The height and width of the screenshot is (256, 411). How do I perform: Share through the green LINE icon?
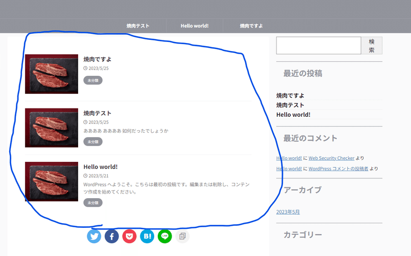point(165,236)
